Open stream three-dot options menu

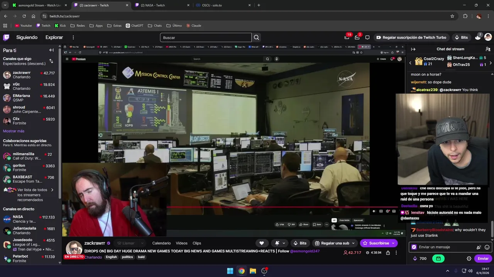[x=396, y=253]
